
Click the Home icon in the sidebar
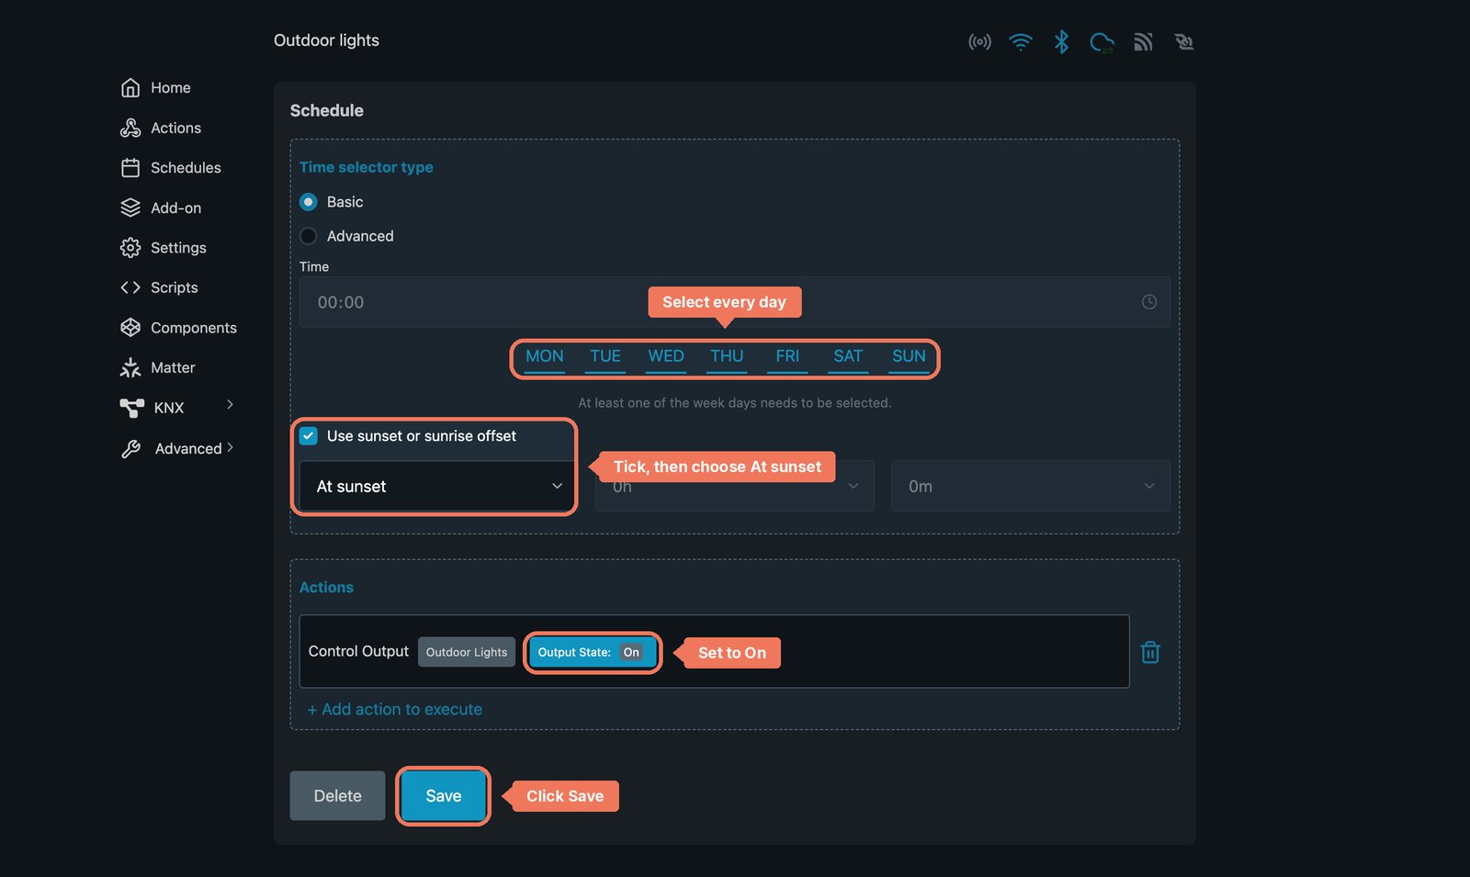130,87
